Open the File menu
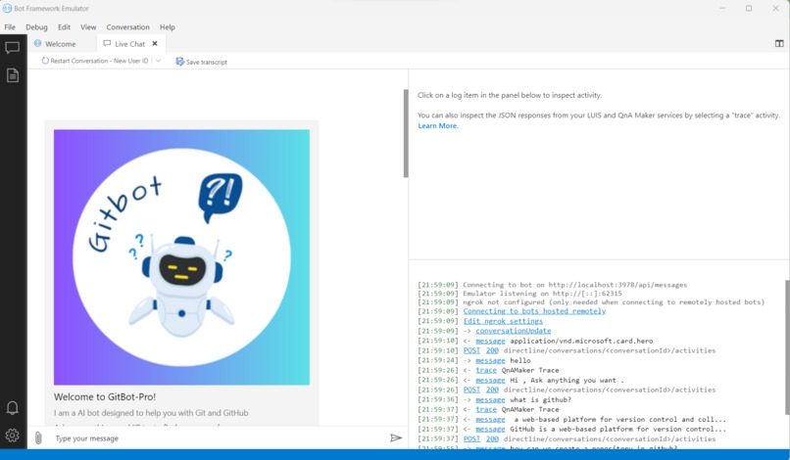 click(10, 27)
